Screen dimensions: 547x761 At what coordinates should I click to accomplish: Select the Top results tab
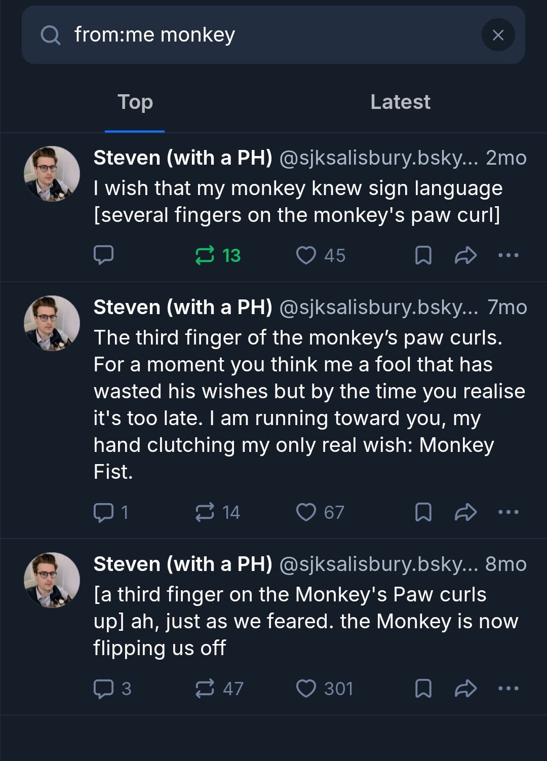(135, 102)
